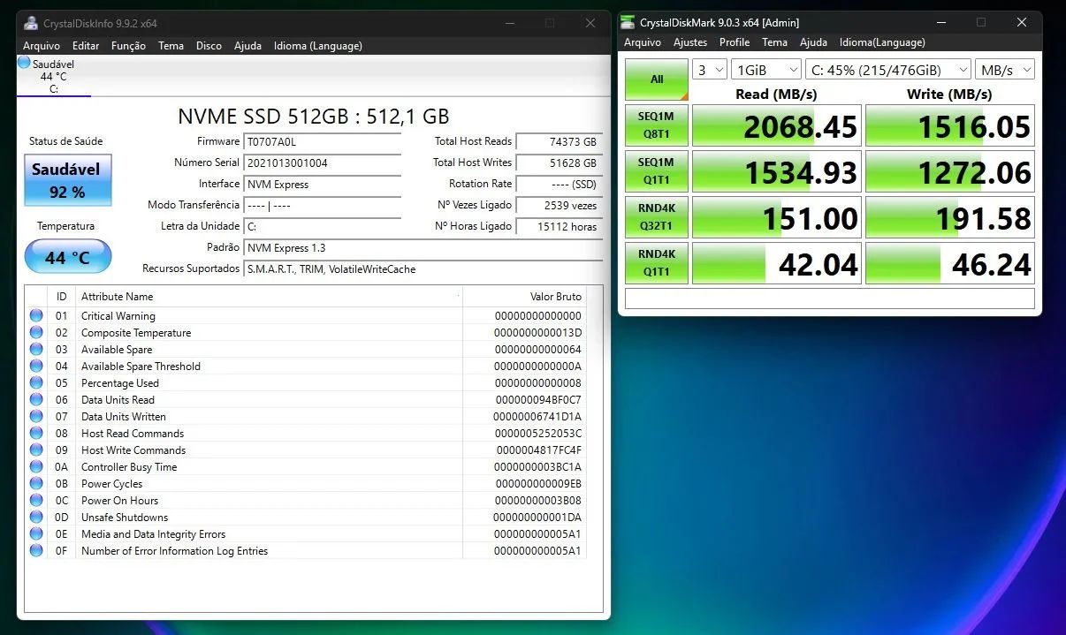Click the SEQ1M Q8T1 write result bar 1516.05

[949, 126]
